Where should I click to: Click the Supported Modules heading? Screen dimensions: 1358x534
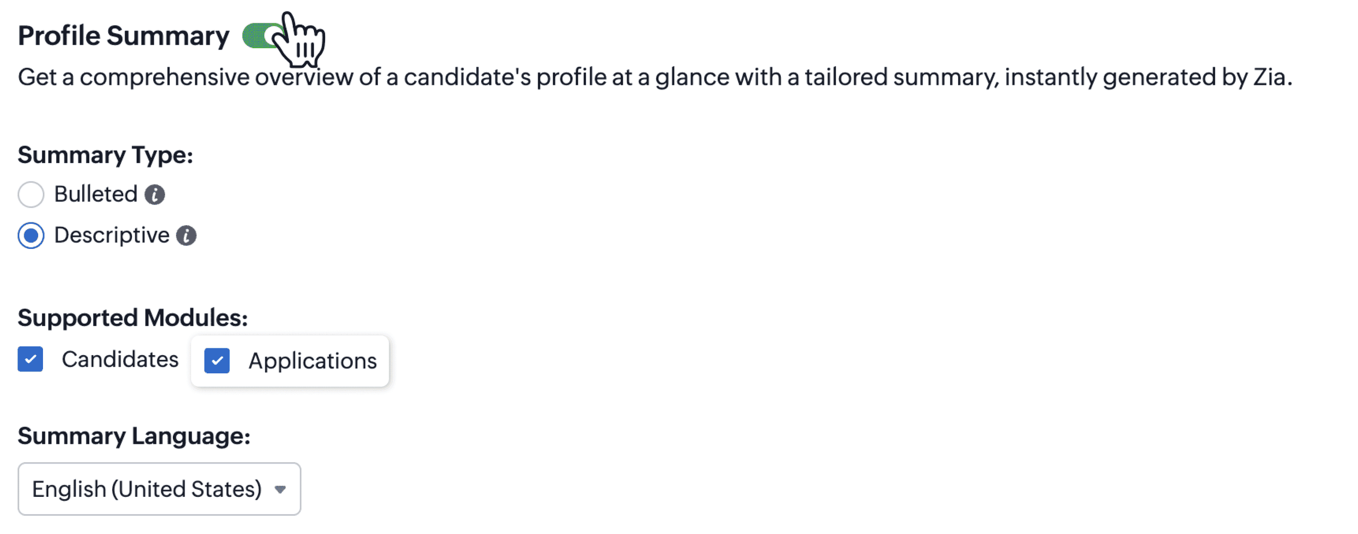point(132,317)
